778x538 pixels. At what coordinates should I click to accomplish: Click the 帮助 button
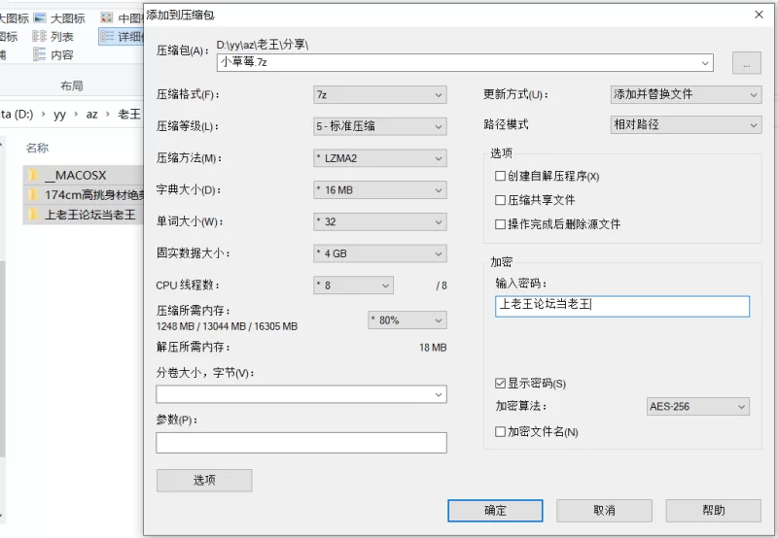click(x=714, y=510)
